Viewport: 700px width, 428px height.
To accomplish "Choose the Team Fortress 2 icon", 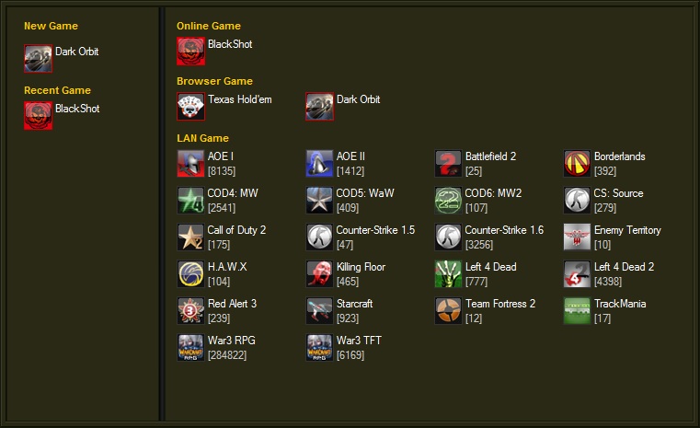I will point(448,310).
